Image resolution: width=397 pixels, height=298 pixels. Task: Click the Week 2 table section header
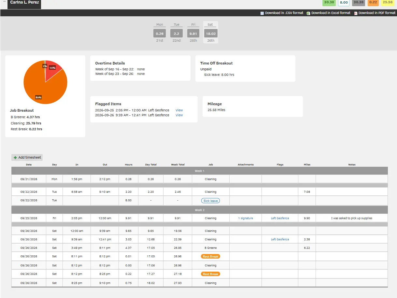click(x=200, y=210)
